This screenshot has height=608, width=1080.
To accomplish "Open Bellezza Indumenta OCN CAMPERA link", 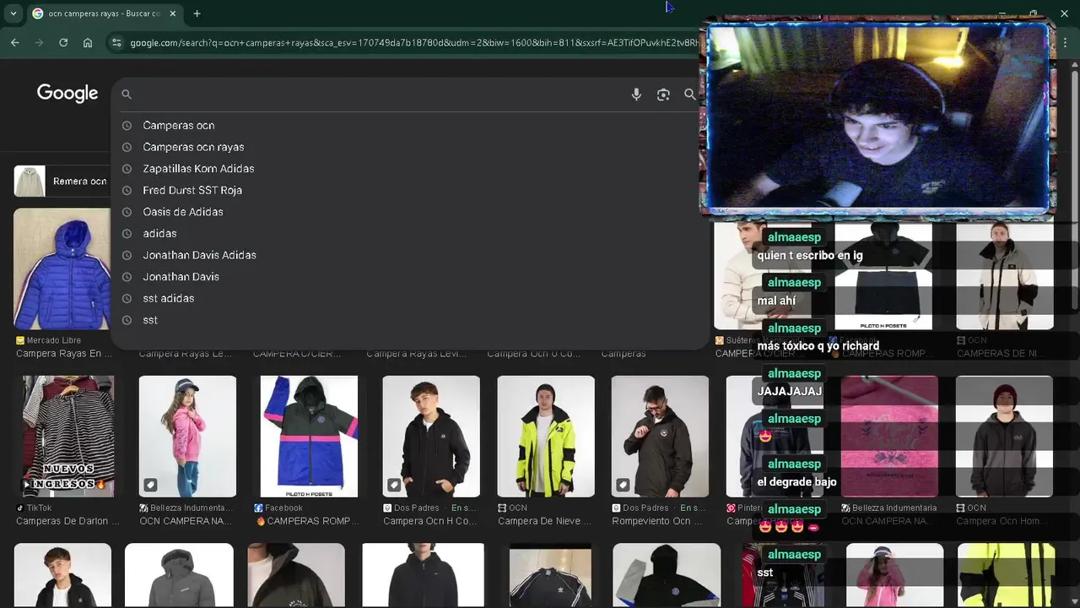I will point(186,521).
